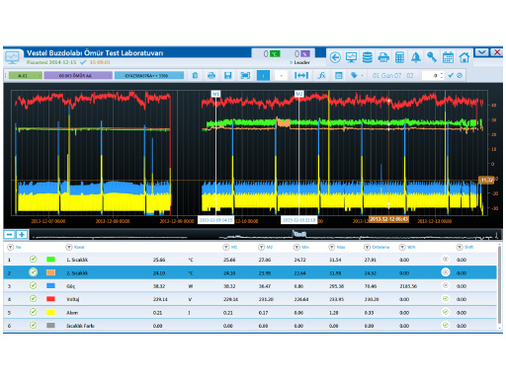Open the calendar icon

(448, 57)
